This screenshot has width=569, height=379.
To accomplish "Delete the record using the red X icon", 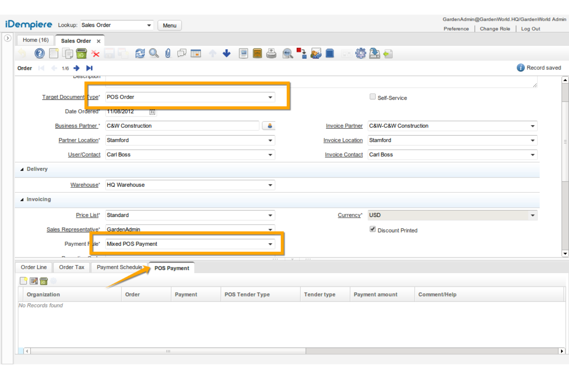I will tap(95, 54).
